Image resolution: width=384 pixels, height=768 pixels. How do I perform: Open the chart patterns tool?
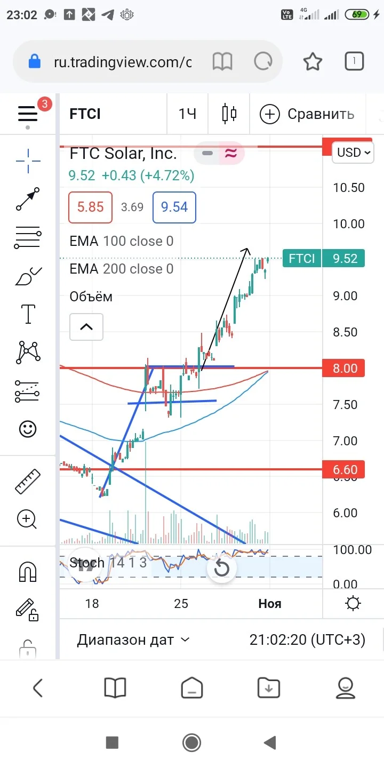[x=28, y=352]
